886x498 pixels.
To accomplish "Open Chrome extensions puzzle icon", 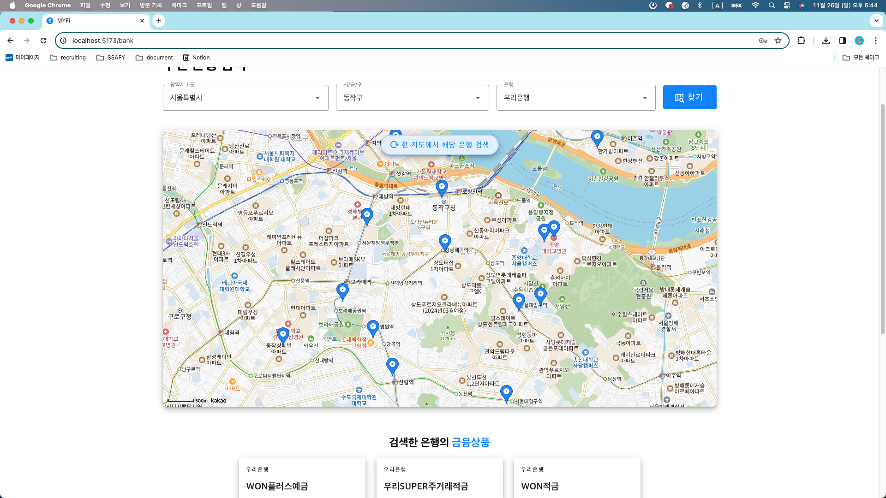I will coord(801,41).
